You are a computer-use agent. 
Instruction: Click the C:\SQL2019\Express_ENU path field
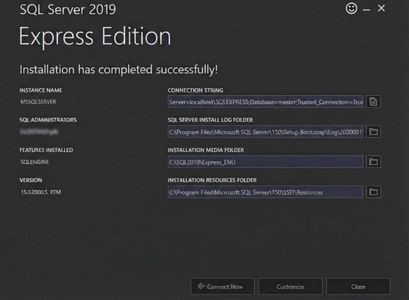click(x=265, y=162)
